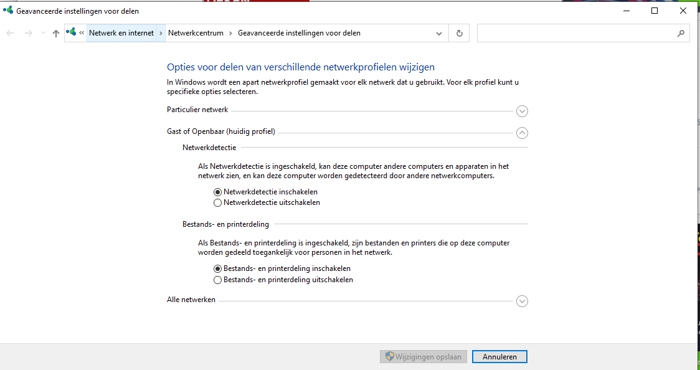The height and width of the screenshot is (370, 700).
Task: Open Netwerkcentrum breadcrumb
Action: [196, 33]
